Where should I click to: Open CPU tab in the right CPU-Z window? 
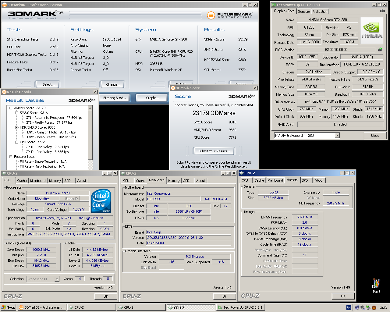(245, 180)
